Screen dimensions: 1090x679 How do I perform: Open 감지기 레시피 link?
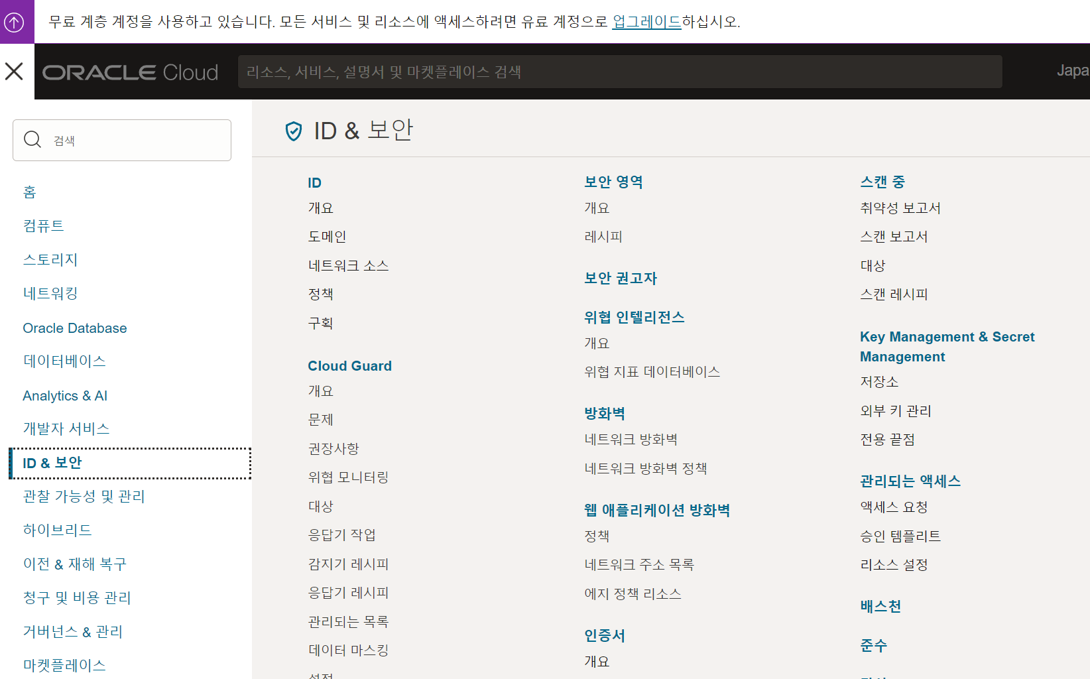pyautogui.click(x=348, y=564)
